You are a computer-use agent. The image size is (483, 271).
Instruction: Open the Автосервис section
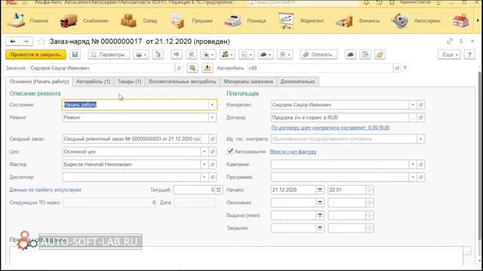coord(416,20)
